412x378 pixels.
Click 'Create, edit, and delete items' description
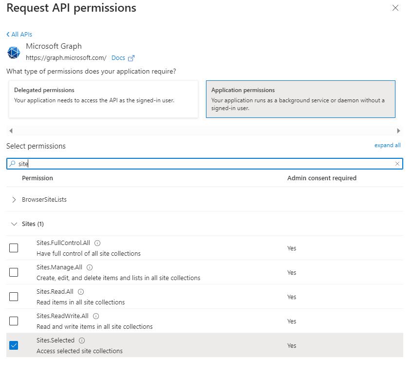click(118, 278)
